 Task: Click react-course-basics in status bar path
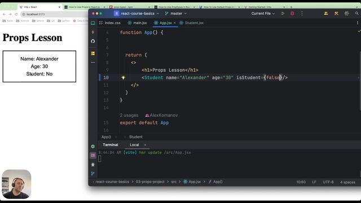112,182
